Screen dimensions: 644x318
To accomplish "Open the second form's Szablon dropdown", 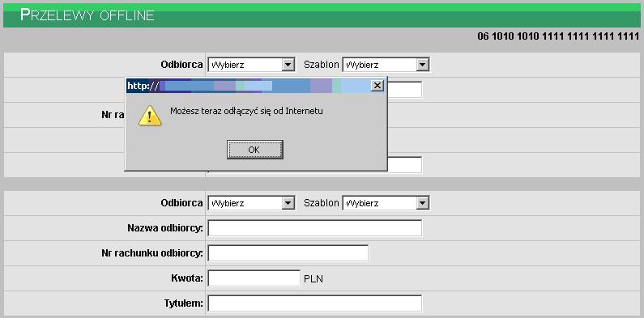I will 386,203.
